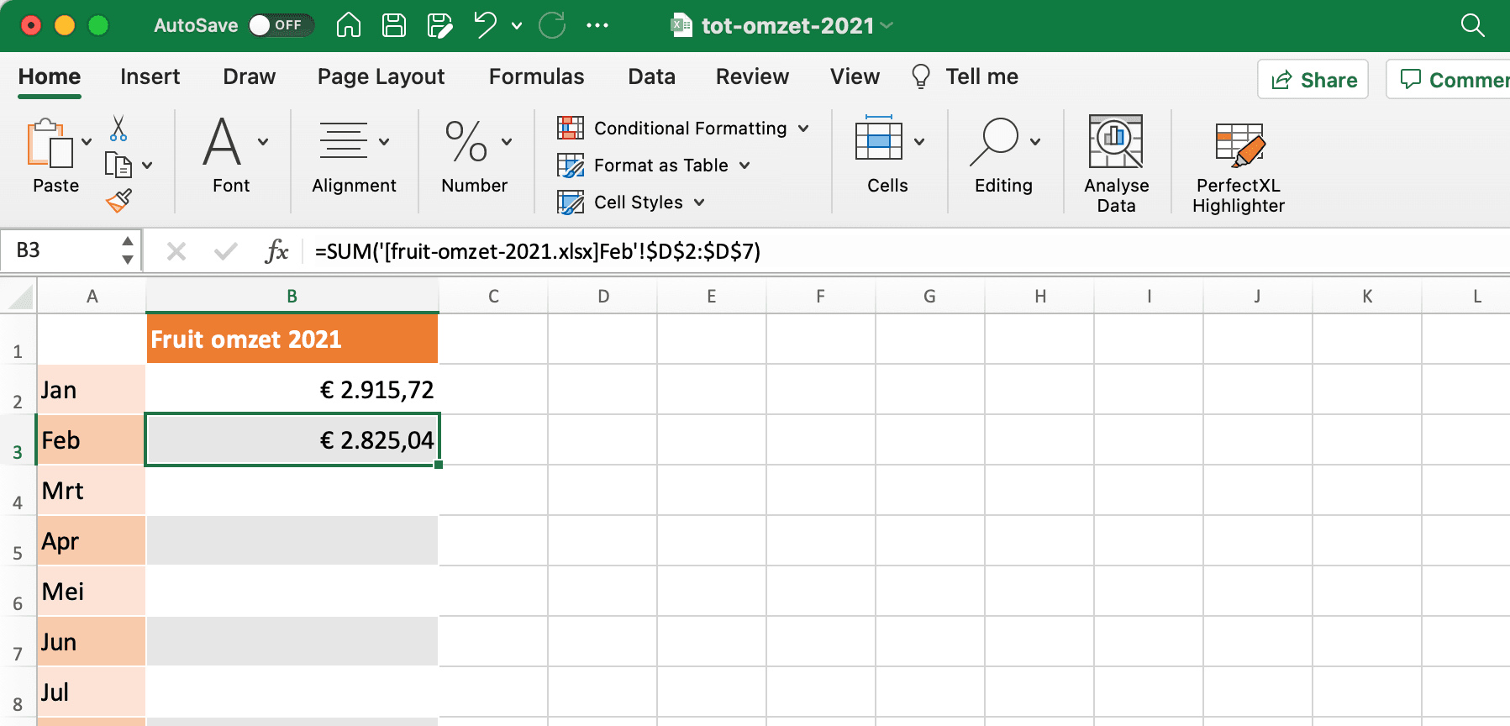
Task: Click the Copy icon
Action: (118, 165)
